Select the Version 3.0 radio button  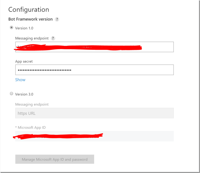[x=11, y=94]
